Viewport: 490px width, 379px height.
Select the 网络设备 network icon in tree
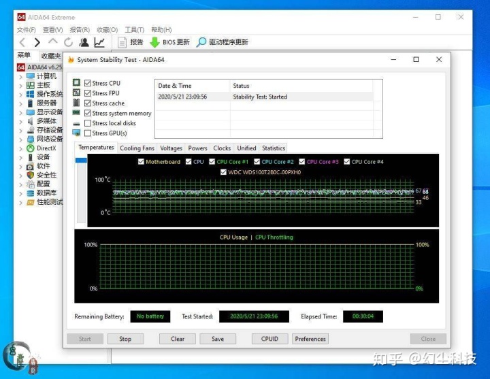click(31, 139)
